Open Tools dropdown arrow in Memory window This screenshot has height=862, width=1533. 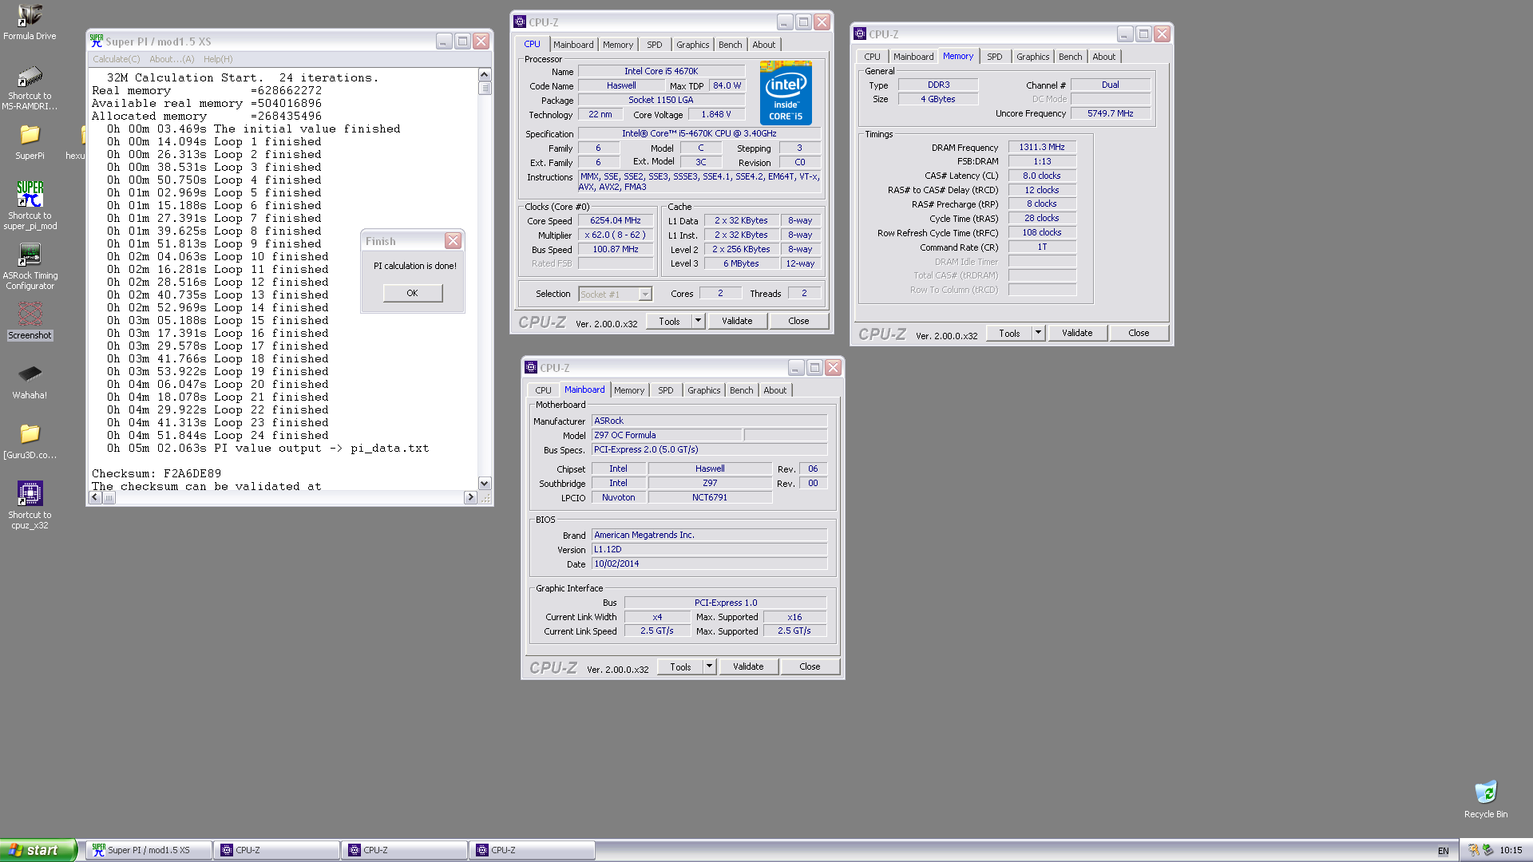pos(1037,333)
